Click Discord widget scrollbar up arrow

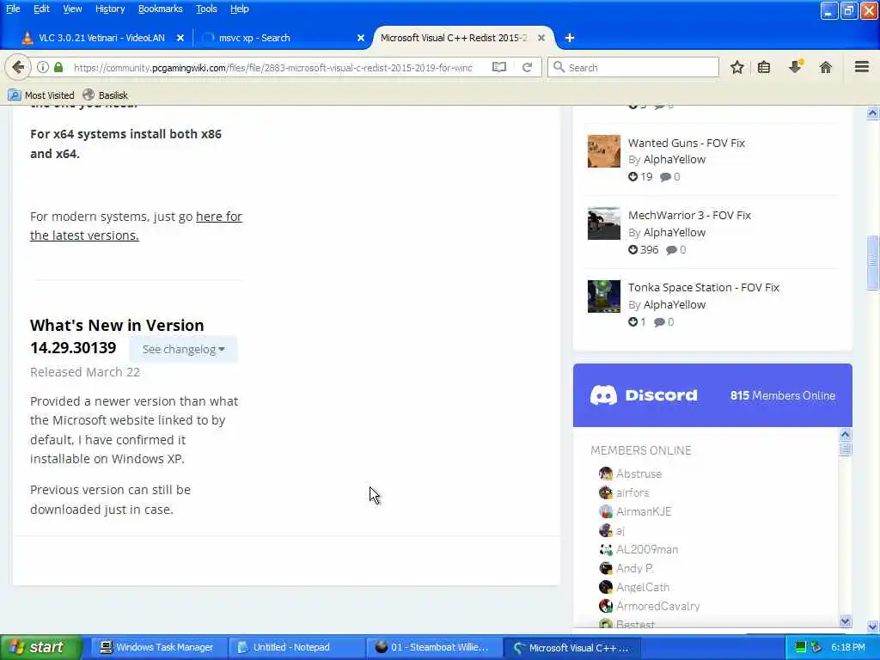(x=846, y=434)
